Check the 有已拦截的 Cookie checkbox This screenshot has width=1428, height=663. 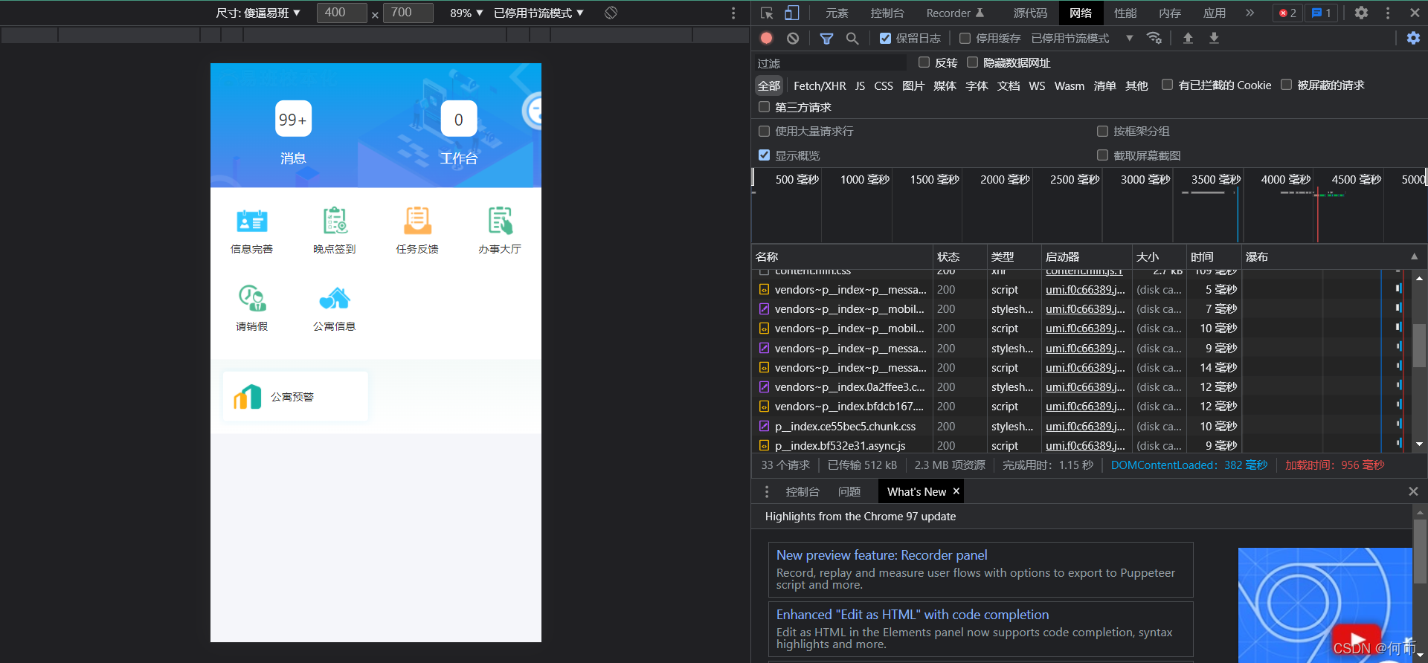click(1167, 85)
